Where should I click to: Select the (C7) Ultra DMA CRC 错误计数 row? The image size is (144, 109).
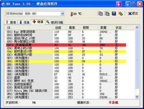point(66,91)
